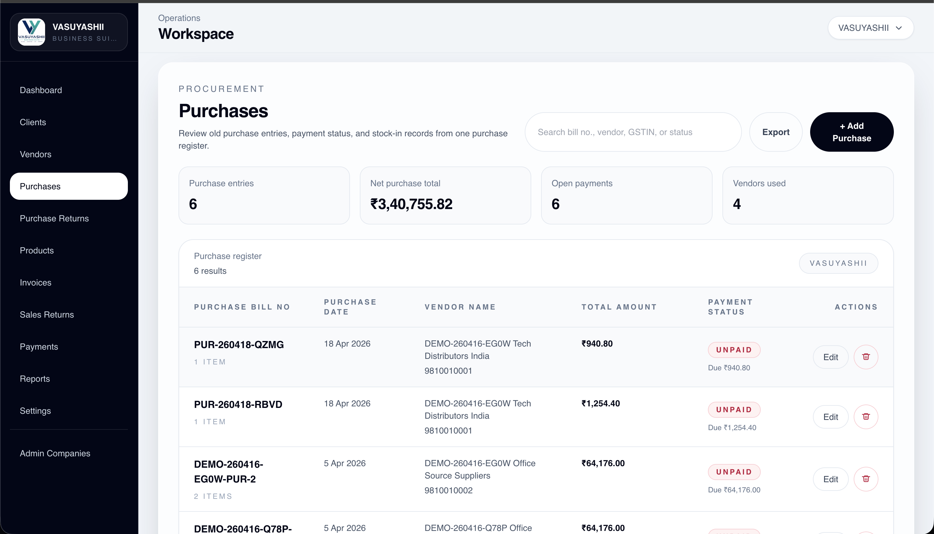Click the Vendor Name column header
Image resolution: width=934 pixels, height=534 pixels.
point(460,307)
